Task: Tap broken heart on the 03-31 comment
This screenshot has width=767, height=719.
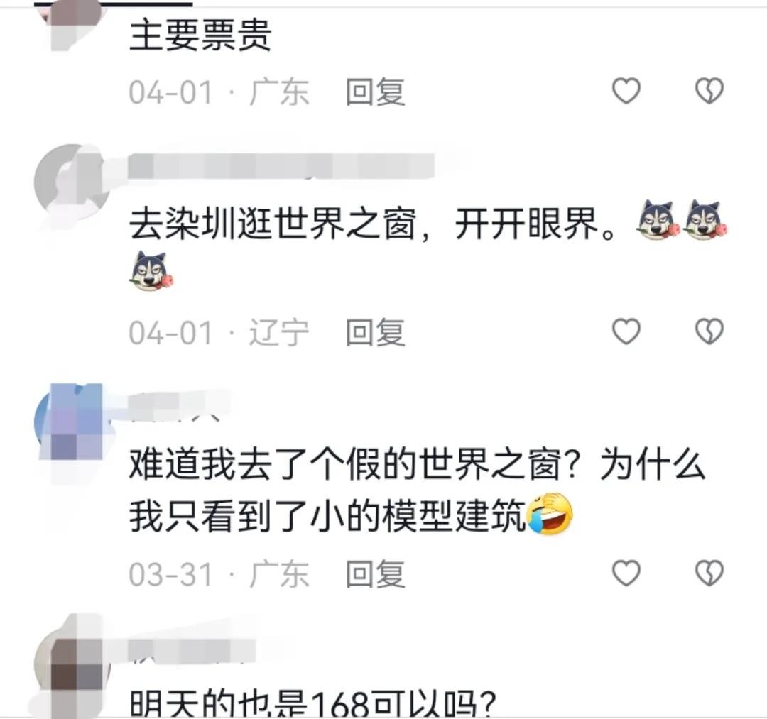Action: (x=709, y=573)
